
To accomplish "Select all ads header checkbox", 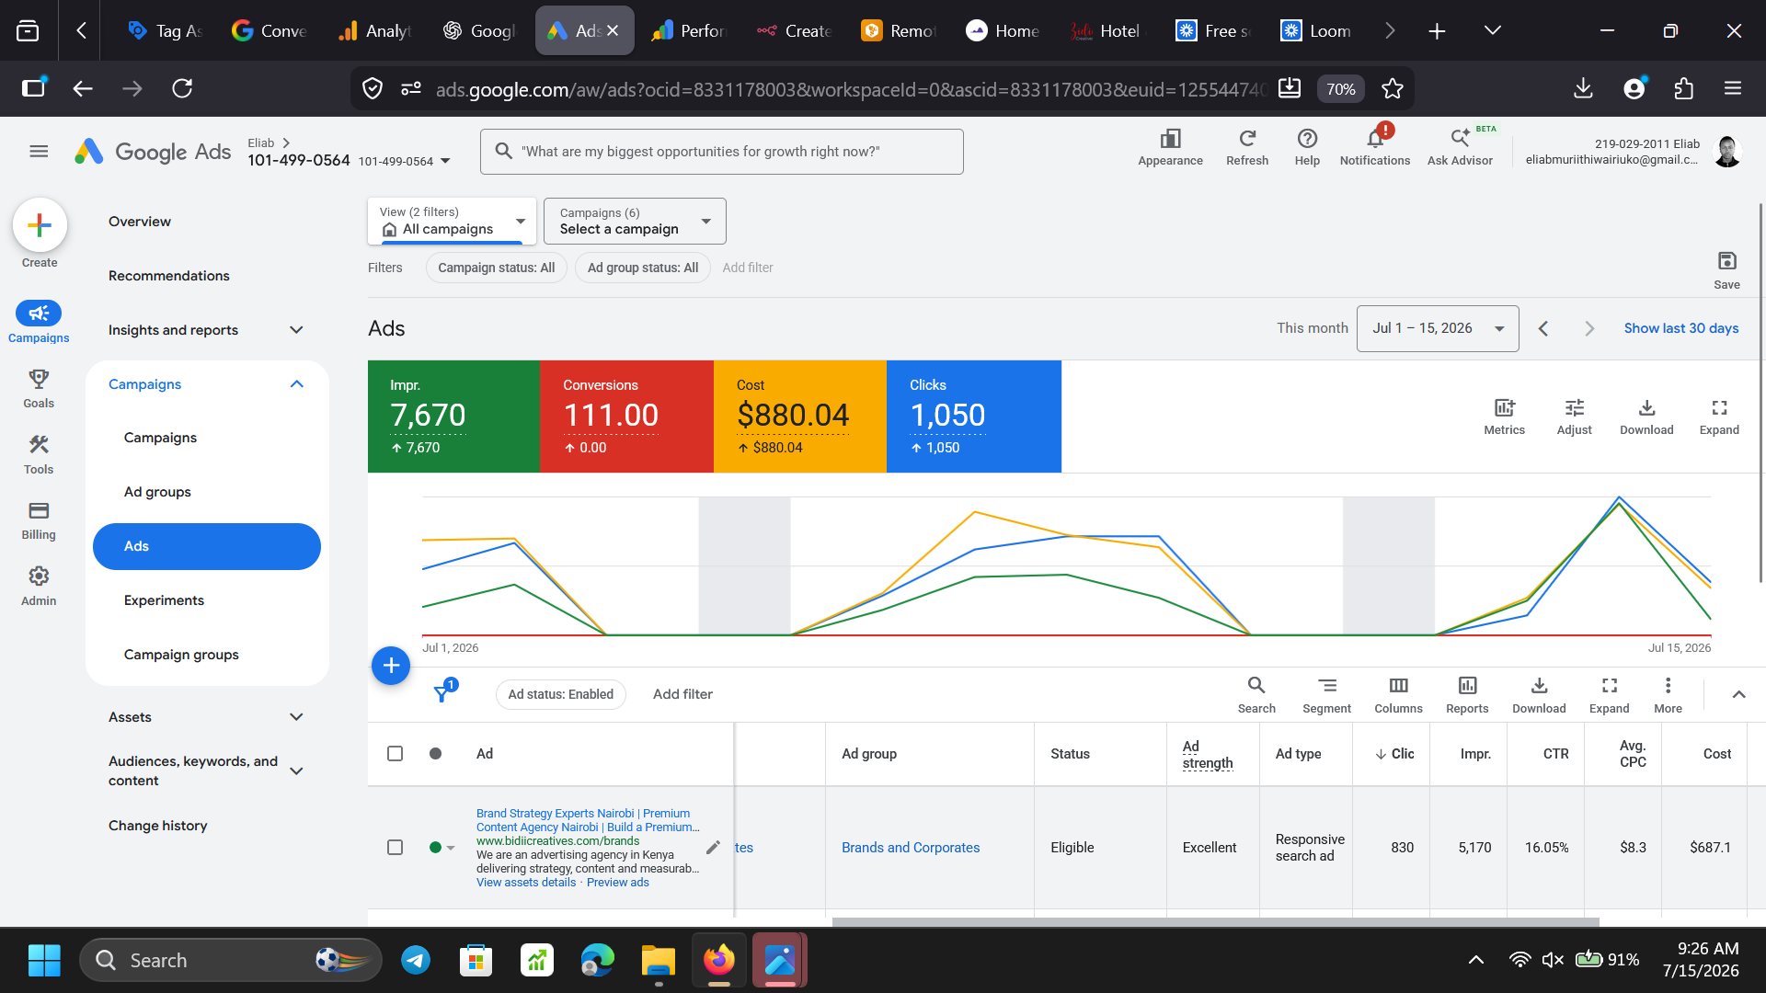I will tap(395, 754).
